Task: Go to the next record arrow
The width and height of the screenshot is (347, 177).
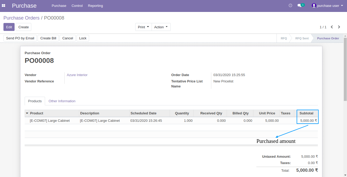Action: [x=339, y=27]
